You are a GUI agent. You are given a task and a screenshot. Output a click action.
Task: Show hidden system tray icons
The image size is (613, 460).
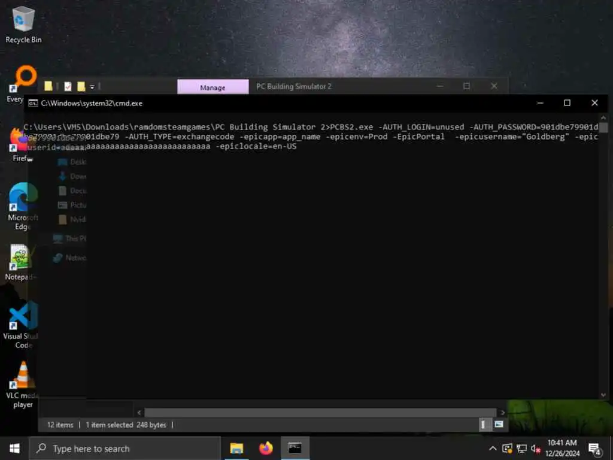[493, 449]
